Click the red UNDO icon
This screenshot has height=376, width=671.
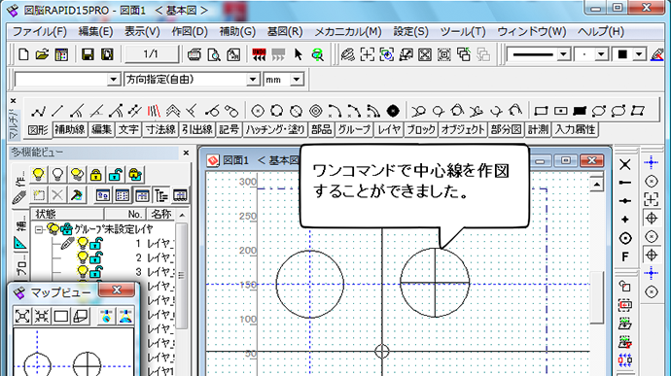(259, 54)
